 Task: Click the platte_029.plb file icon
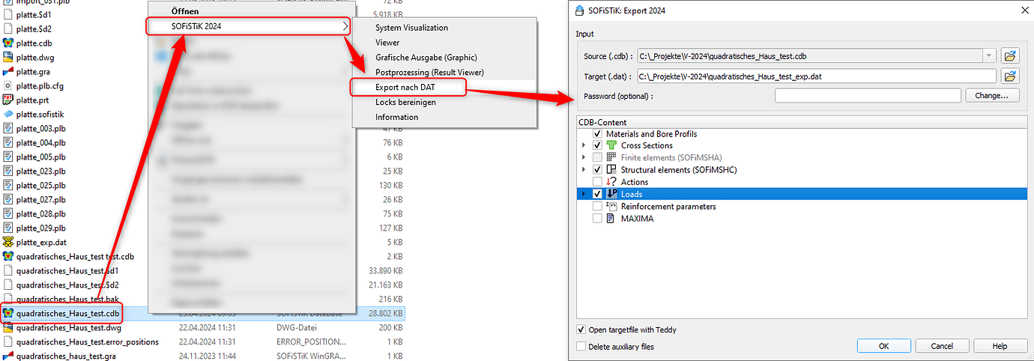tap(8, 228)
